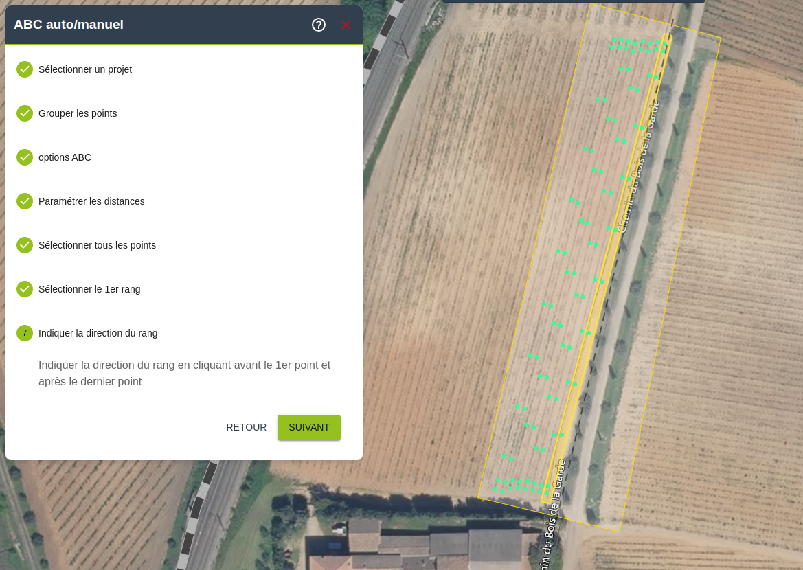The width and height of the screenshot is (803, 570).
Task: Open the help icon in ABC header
Action: pos(319,25)
